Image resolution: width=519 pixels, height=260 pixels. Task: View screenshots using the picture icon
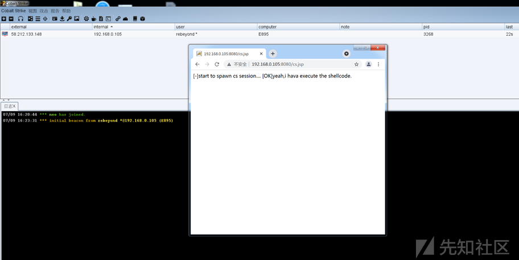point(76,19)
